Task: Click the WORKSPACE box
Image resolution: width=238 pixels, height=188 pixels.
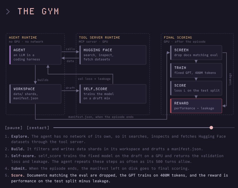Action: pyautogui.click(x=35, y=94)
